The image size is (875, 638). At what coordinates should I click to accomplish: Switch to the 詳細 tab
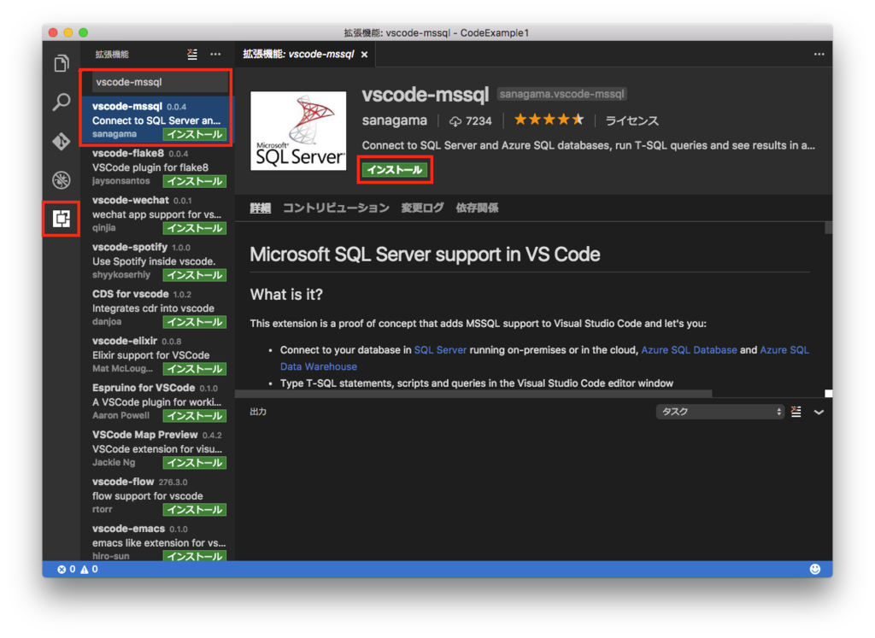tap(260, 208)
